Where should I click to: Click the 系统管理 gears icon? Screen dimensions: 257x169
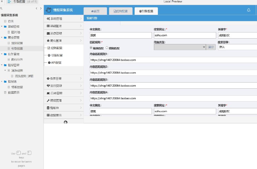[48, 19]
